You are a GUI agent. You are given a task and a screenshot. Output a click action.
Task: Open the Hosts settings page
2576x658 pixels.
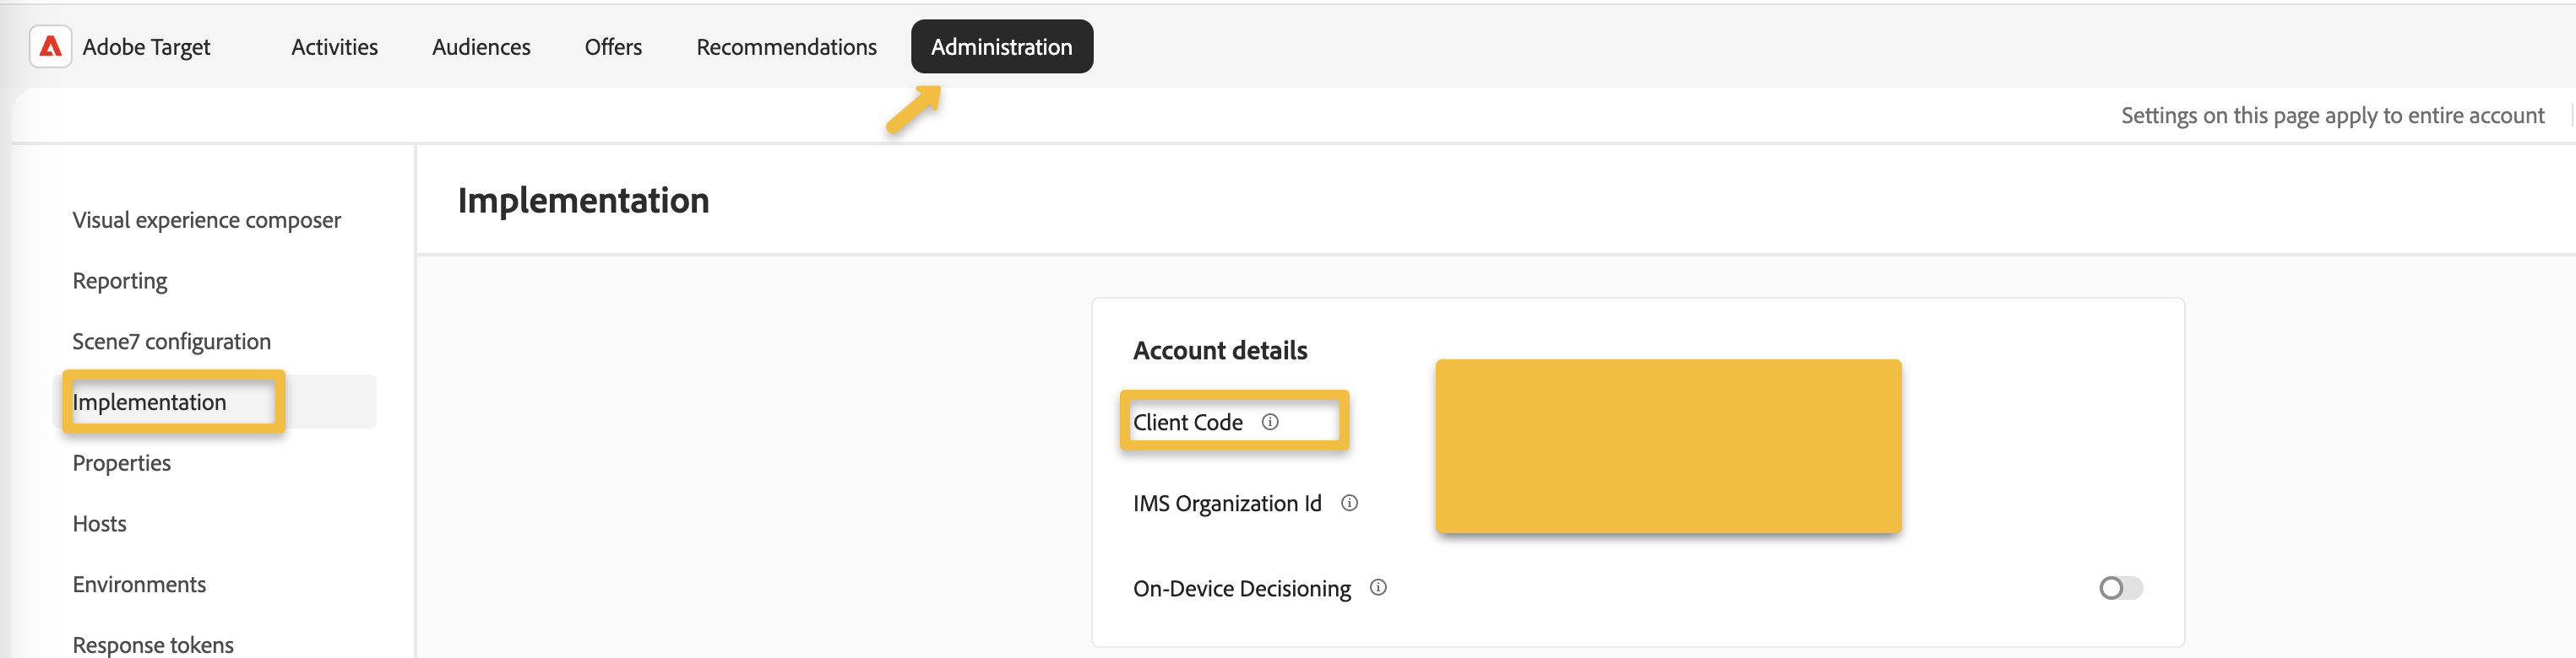(99, 524)
